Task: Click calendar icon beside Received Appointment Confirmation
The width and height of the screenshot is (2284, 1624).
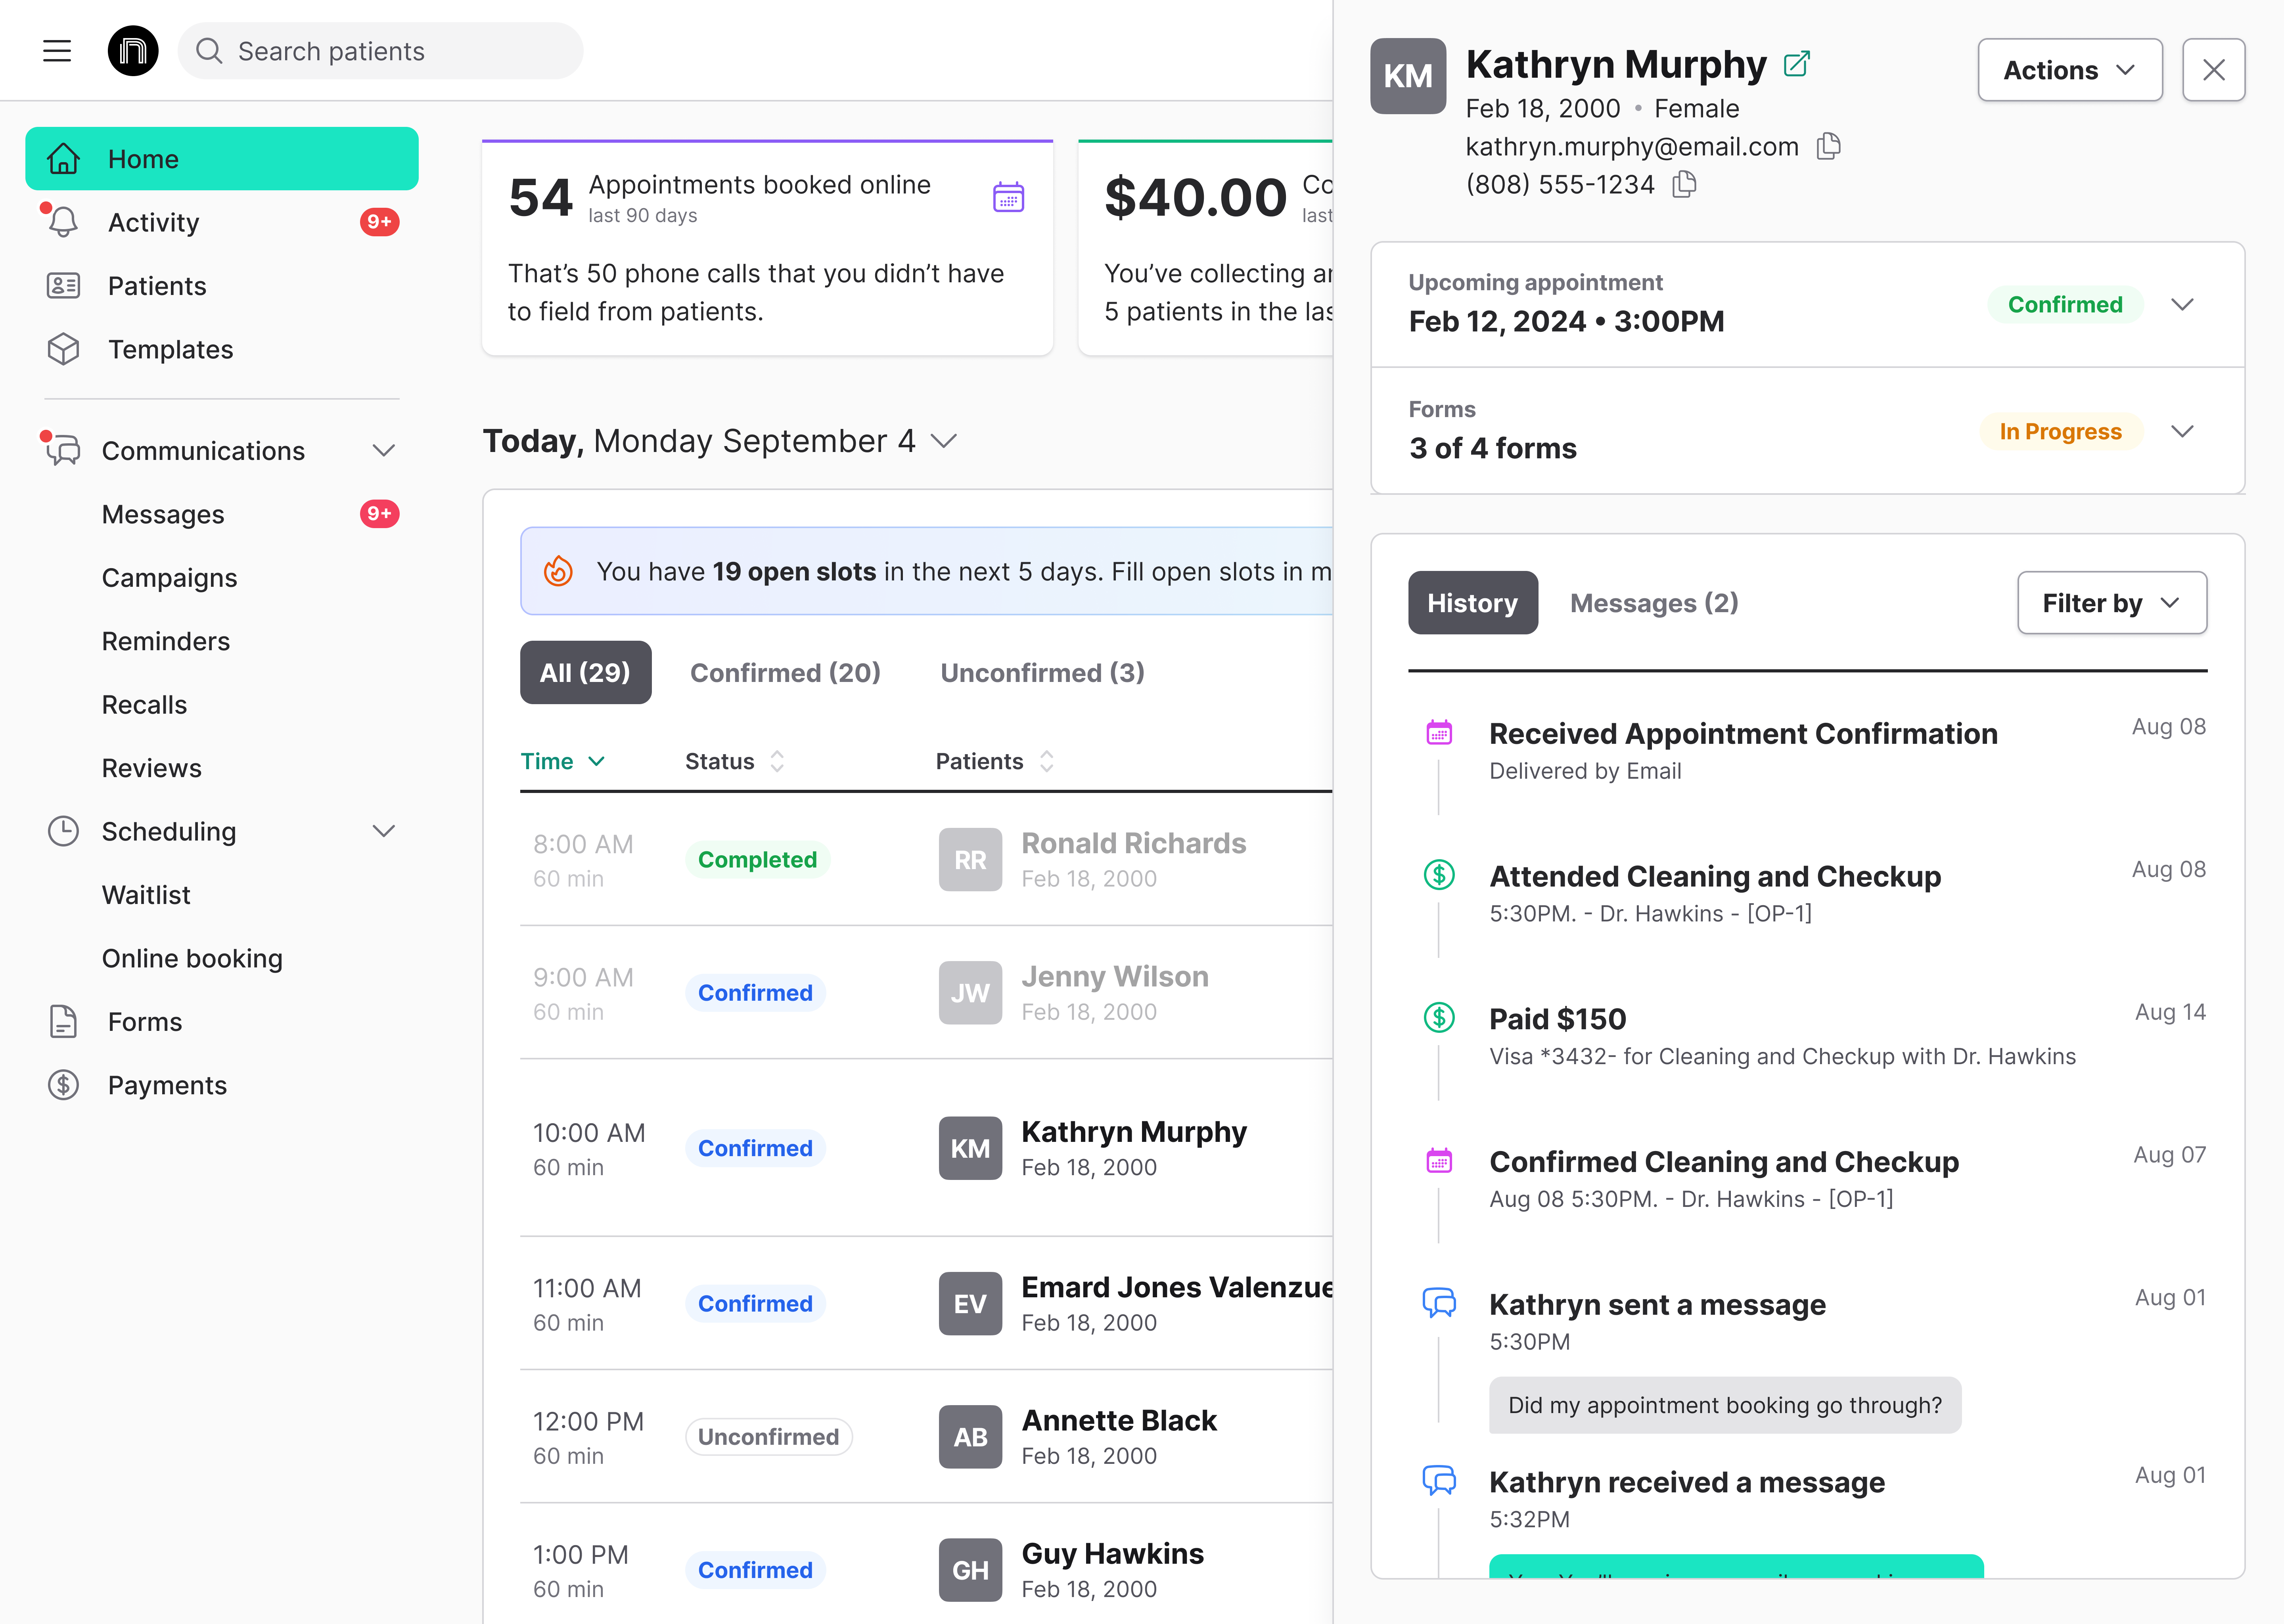Action: click(1439, 733)
